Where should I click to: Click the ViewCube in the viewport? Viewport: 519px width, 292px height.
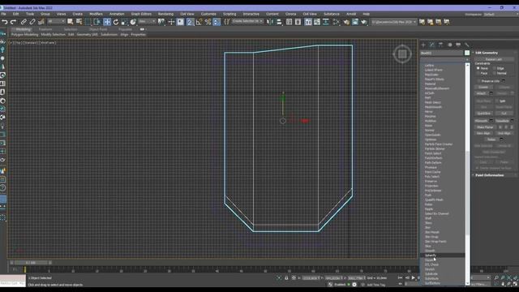pyautogui.click(x=402, y=54)
